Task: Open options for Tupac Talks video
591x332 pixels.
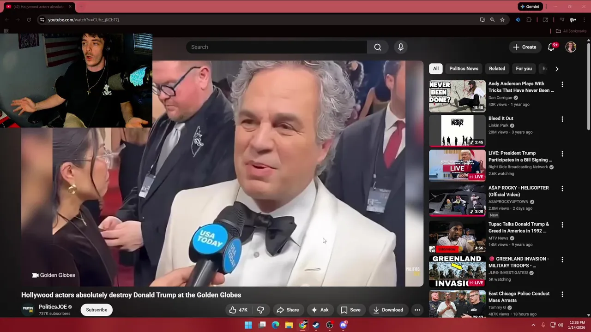Action: [x=562, y=225]
